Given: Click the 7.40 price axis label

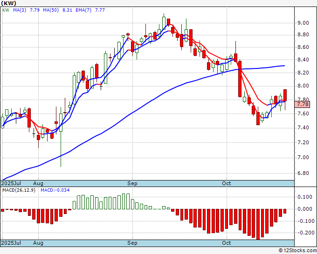Looking at the screenshot, I should pos(303,128).
